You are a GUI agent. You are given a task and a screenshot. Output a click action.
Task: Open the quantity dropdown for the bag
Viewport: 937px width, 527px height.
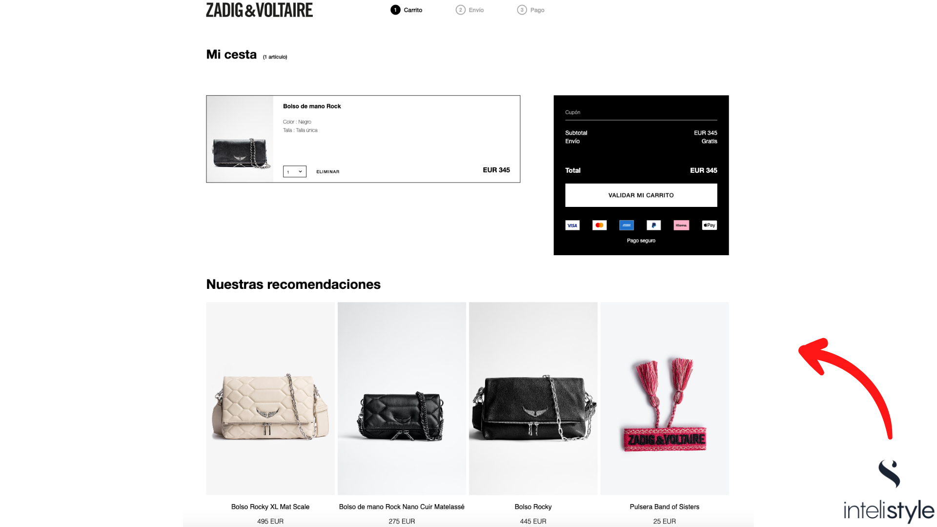click(x=295, y=172)
